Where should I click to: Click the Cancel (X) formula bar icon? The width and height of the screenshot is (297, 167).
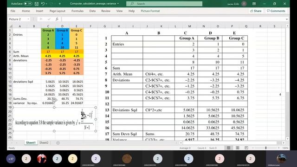click(41, 19)
